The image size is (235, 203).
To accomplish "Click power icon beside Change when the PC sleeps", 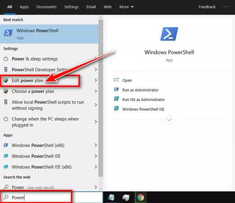I will [x=6, y=119].
